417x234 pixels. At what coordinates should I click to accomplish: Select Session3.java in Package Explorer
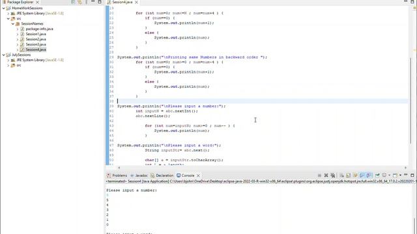tap(36, 44)
